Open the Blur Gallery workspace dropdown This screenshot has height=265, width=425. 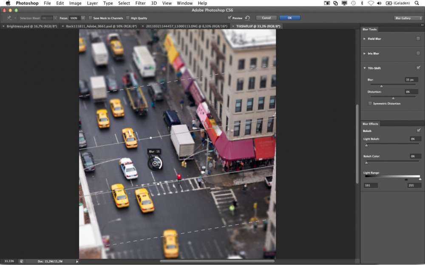[x=408, y=18]
